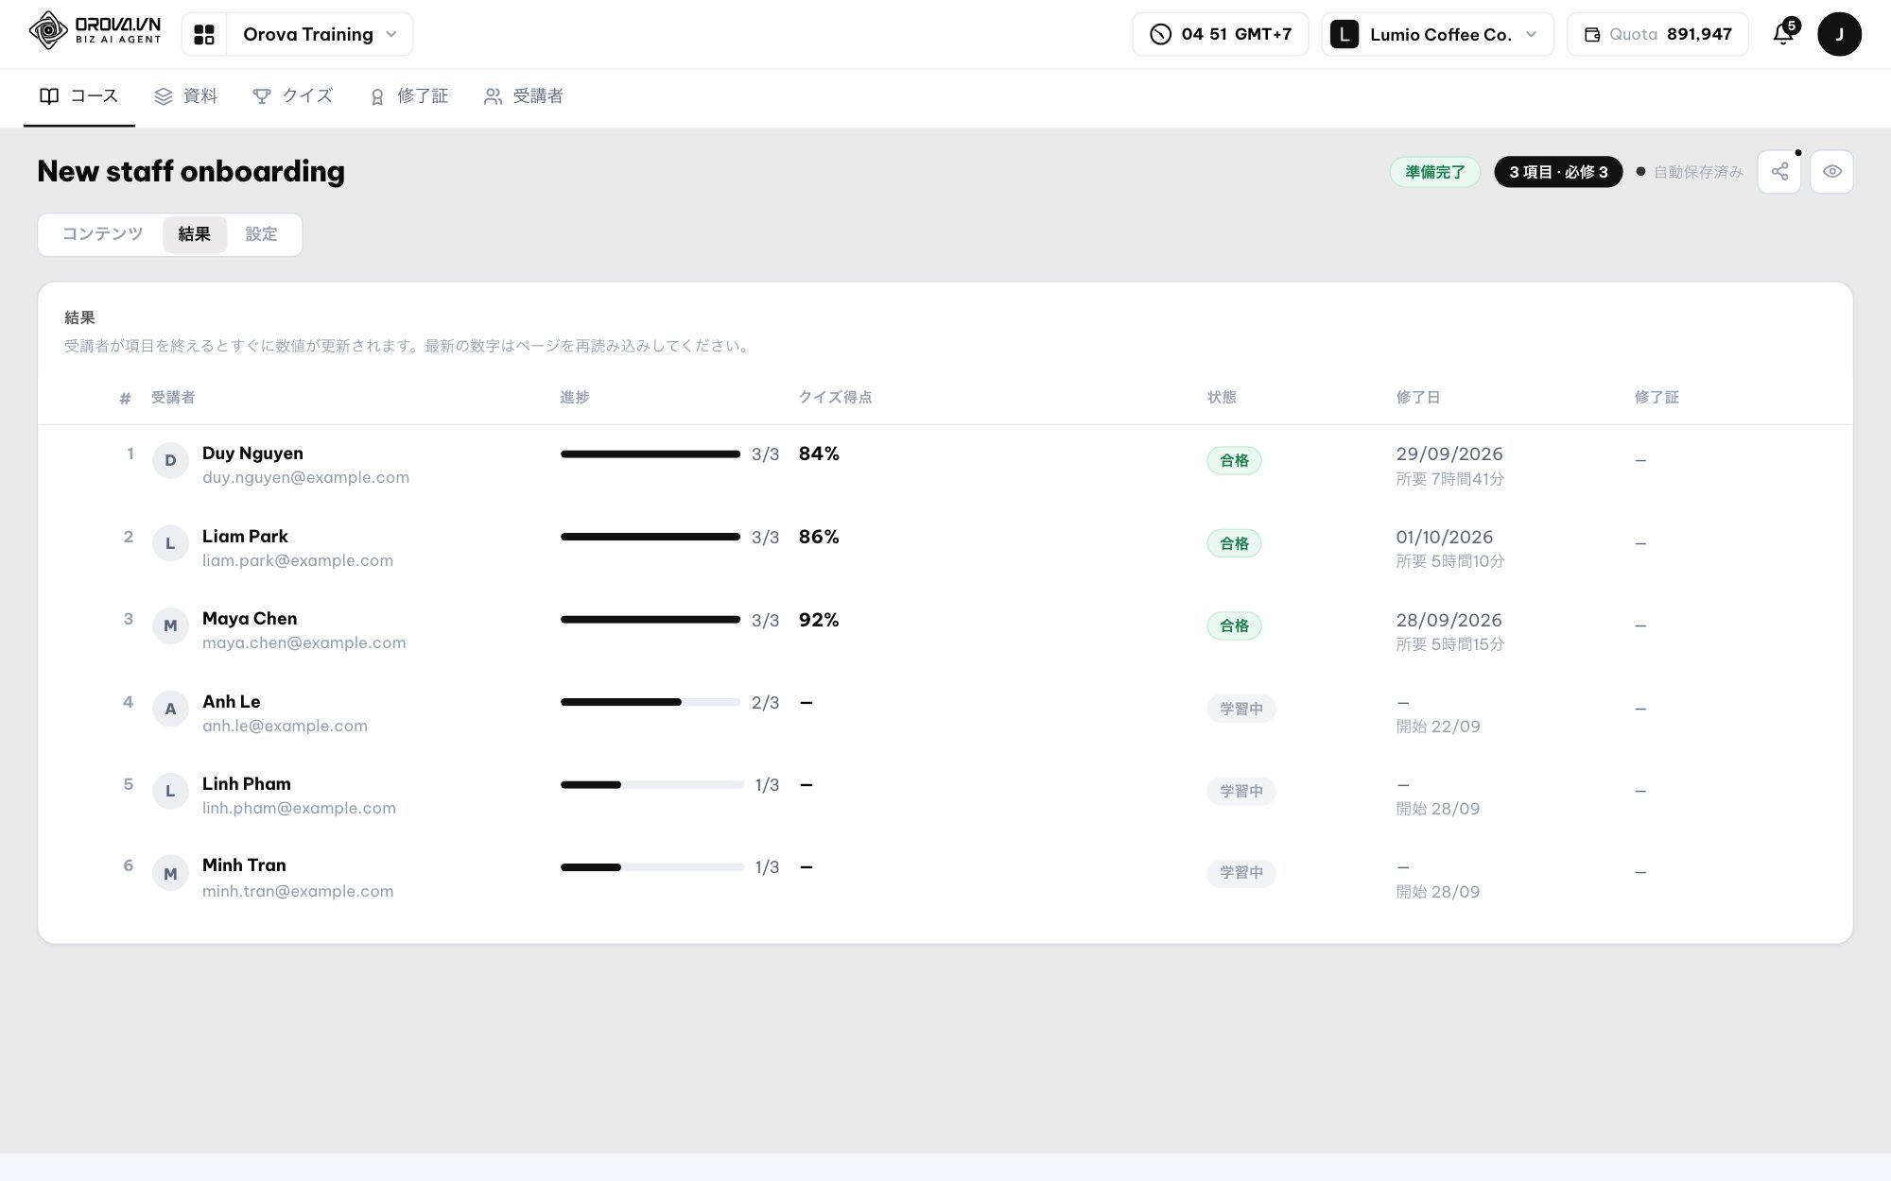Click the clock timezone indicator

coord(1220,34)
